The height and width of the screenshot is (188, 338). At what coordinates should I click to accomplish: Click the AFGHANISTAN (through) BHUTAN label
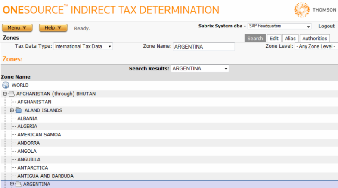56,94
